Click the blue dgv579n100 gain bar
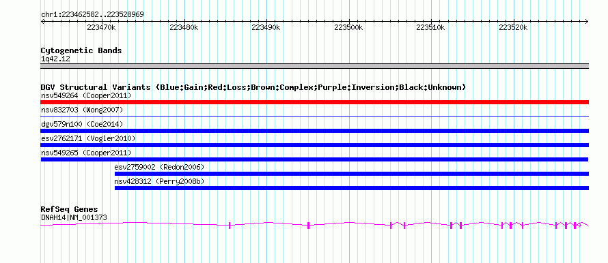 tap(314, 131)
